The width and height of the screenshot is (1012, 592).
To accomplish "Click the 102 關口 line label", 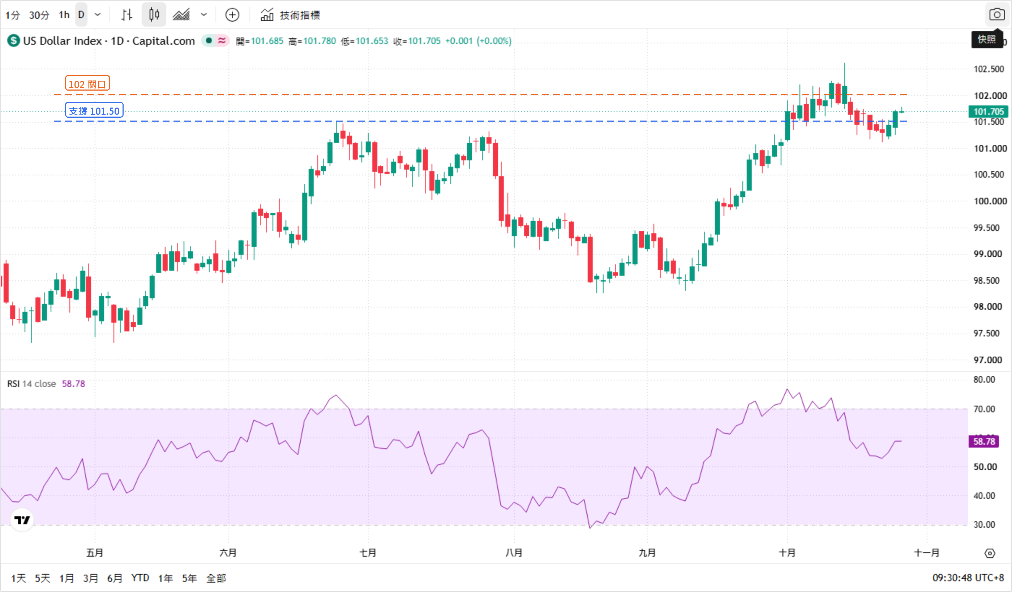I will [87, 83].
